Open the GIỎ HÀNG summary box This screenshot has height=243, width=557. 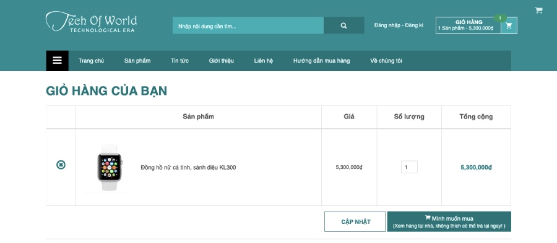[468, 25]
